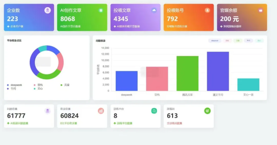Click the account icon on 投喂账号 card

(207, 10)
